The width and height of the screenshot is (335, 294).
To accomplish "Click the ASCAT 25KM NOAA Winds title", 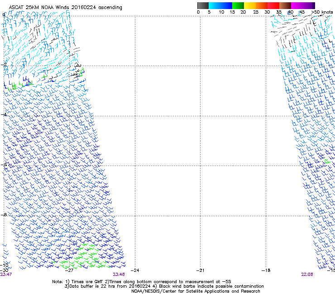I will click(65, 7).
